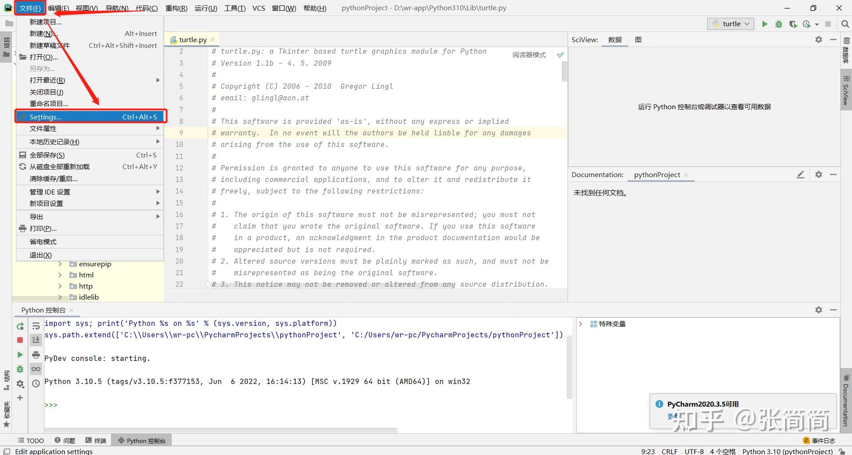This screenshot has width=852, height=455.
Task: Launch the profiler with the clock-play icon
Action: click(807, 24)
